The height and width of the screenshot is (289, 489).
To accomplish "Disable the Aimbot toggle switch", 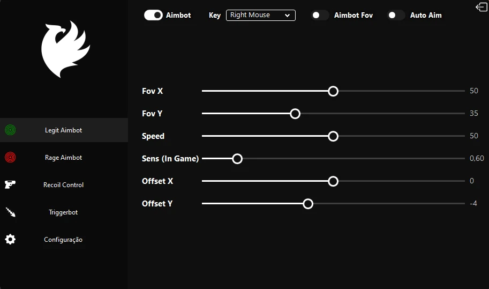I will (153, 16).
